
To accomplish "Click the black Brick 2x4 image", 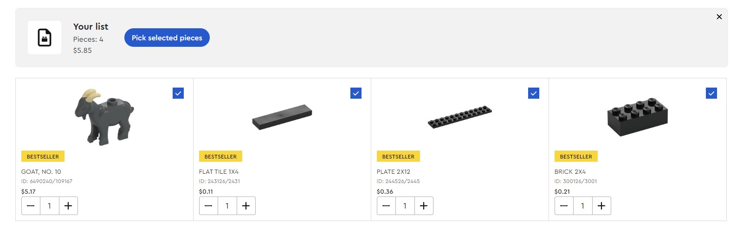I will 637,116.
